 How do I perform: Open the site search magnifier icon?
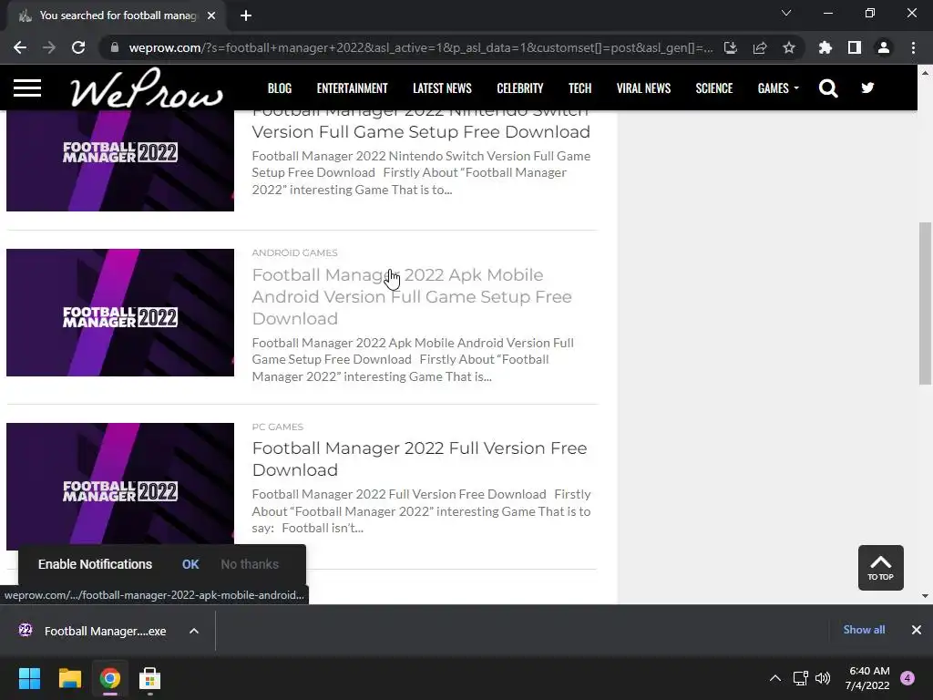[x=827, y=88]
